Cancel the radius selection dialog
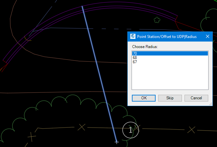 (196, 98)
